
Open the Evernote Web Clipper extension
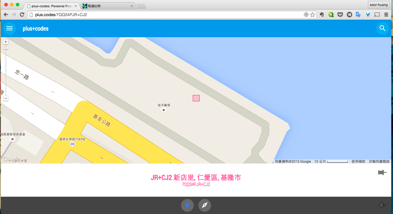[x=322, y=15]
